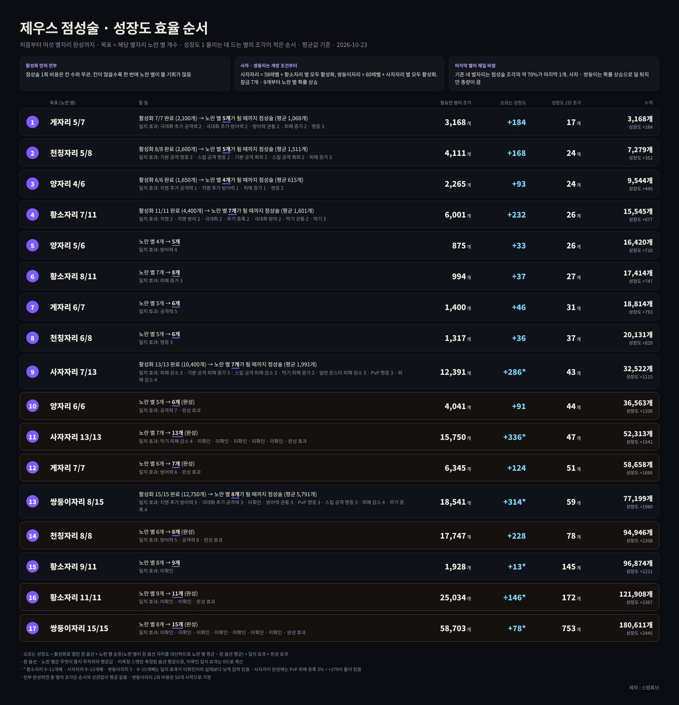Click the 성장도 1당 조각 column header

[566, 103]
